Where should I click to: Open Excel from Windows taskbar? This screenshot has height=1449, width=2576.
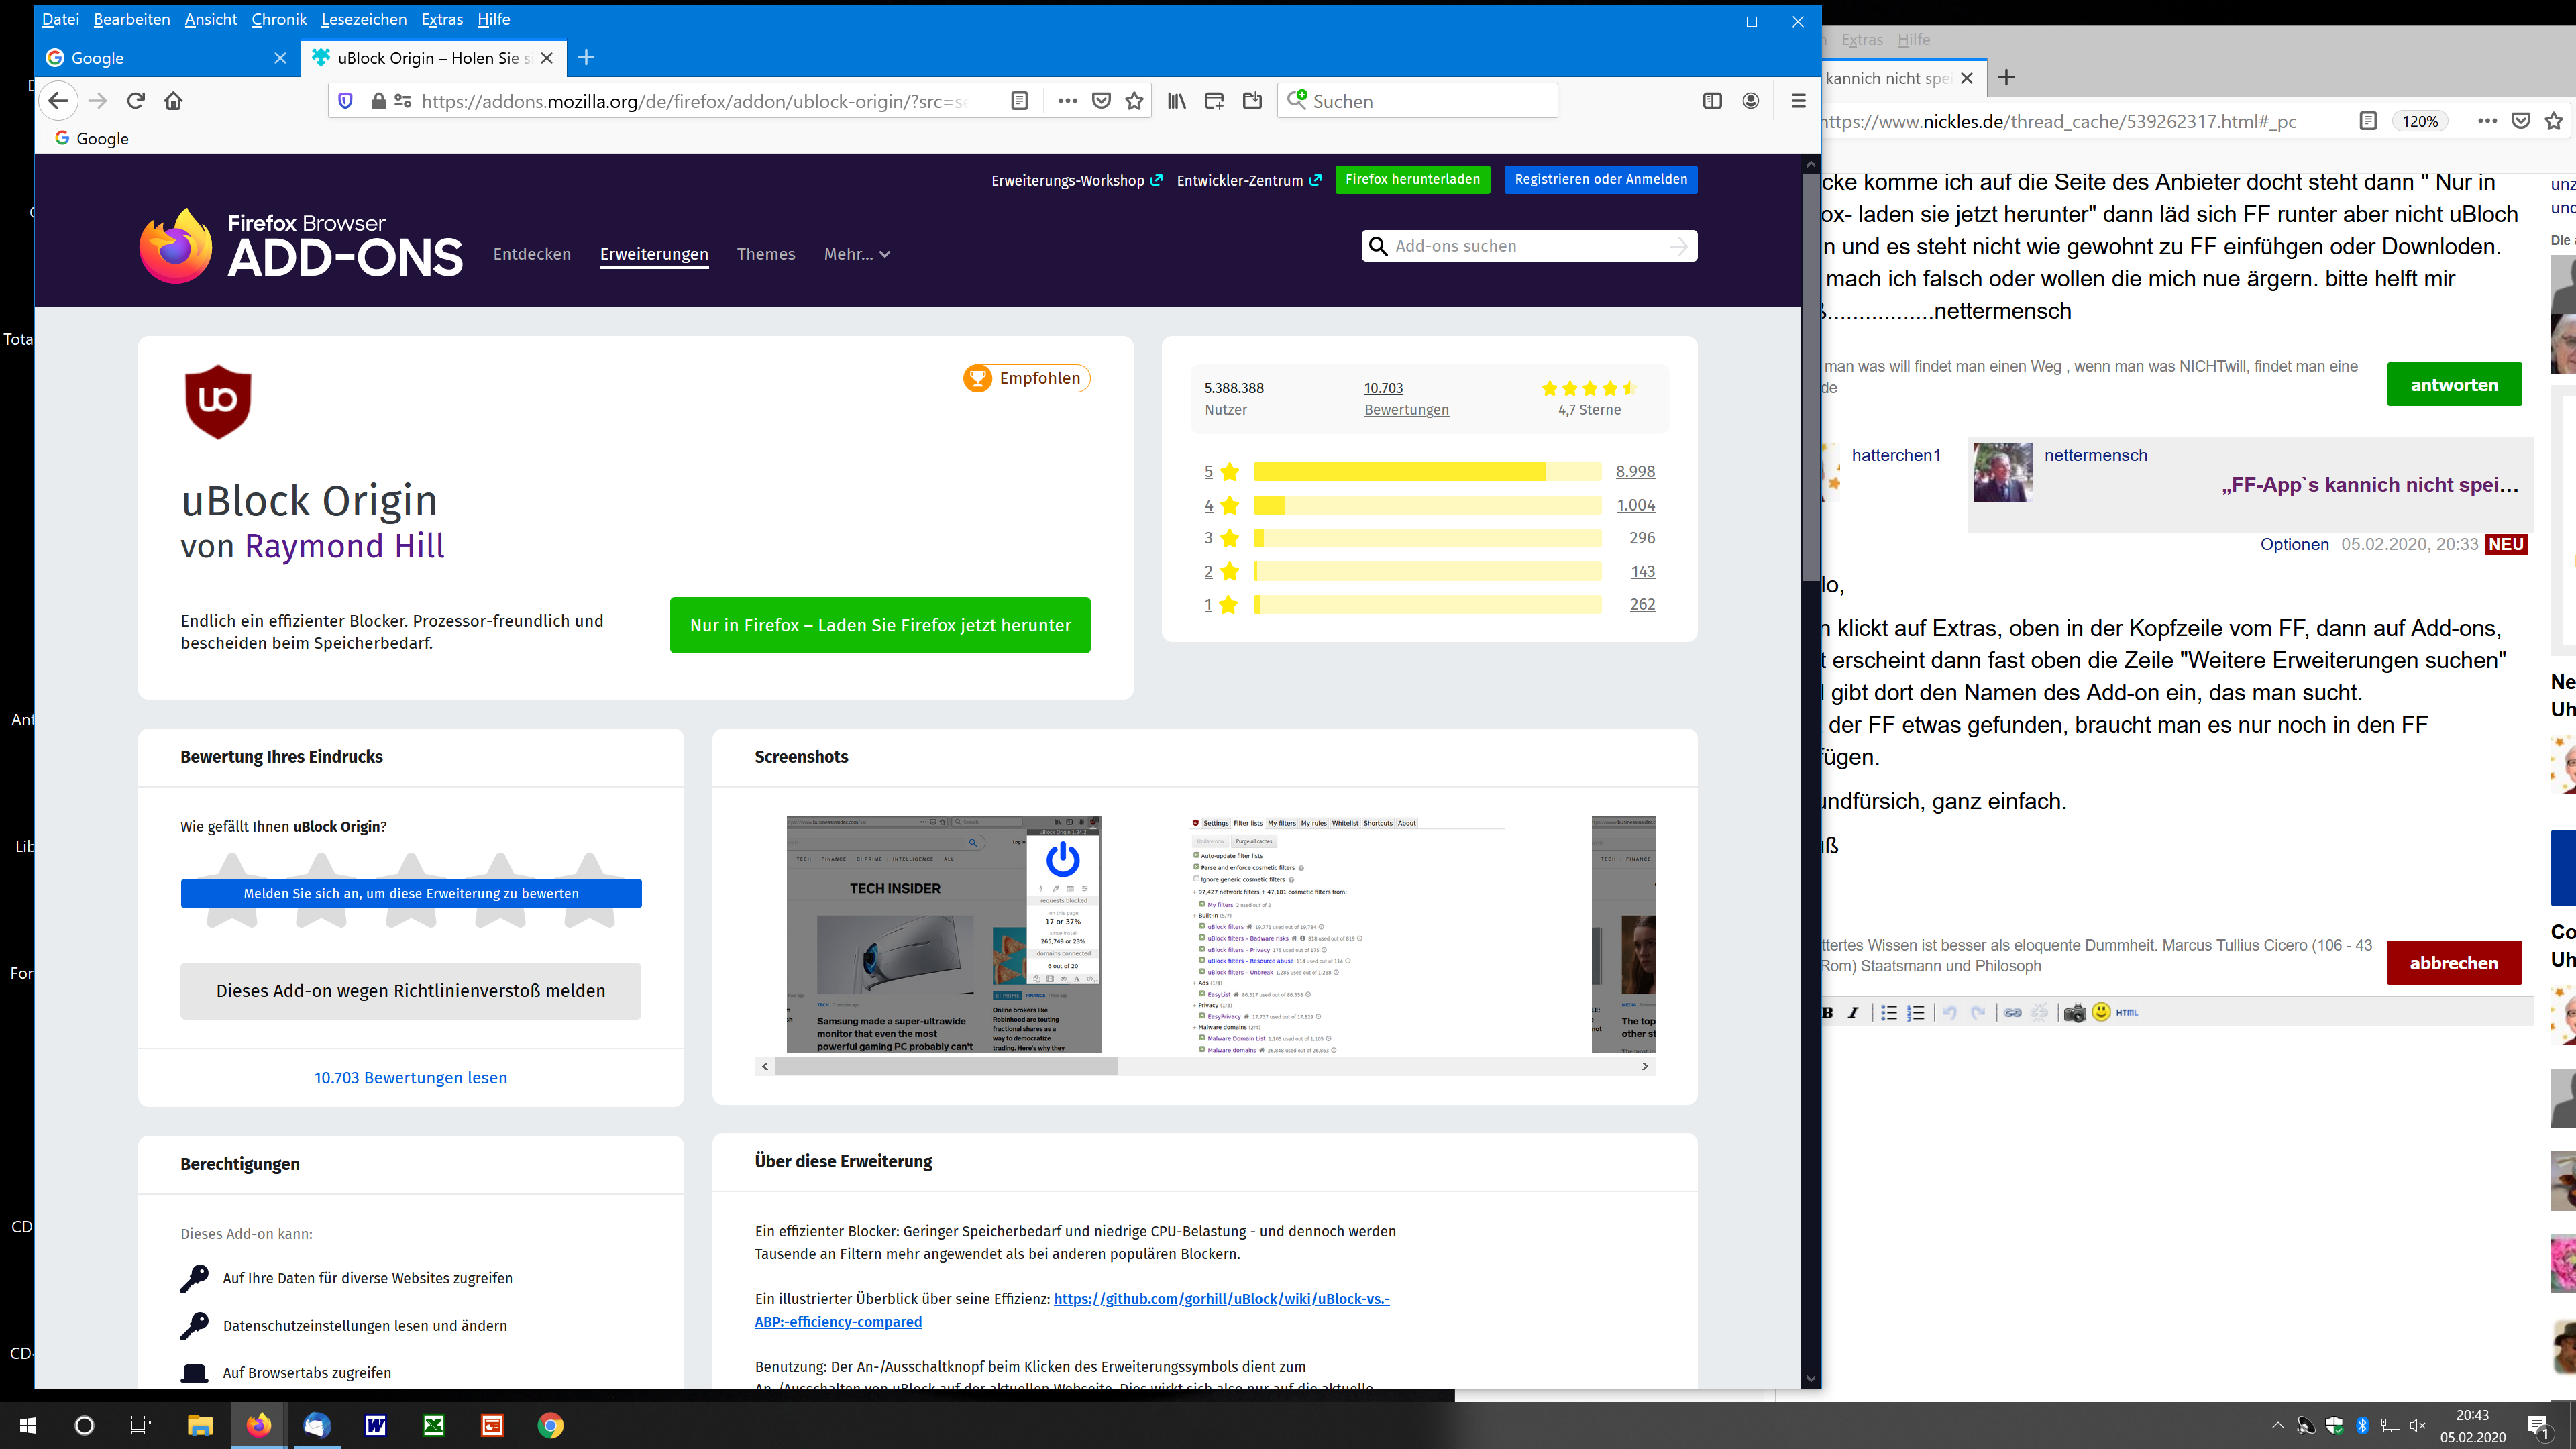coord(434,1425)
